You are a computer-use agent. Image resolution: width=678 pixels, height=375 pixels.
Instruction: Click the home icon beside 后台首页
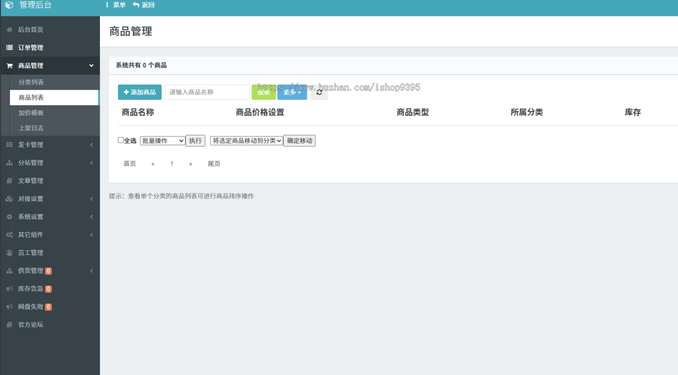[9, 29]
